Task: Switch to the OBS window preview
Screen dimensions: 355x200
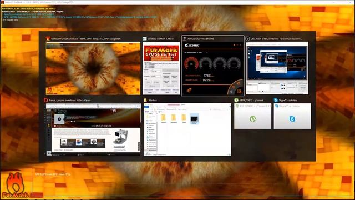Action: point(277,68)
